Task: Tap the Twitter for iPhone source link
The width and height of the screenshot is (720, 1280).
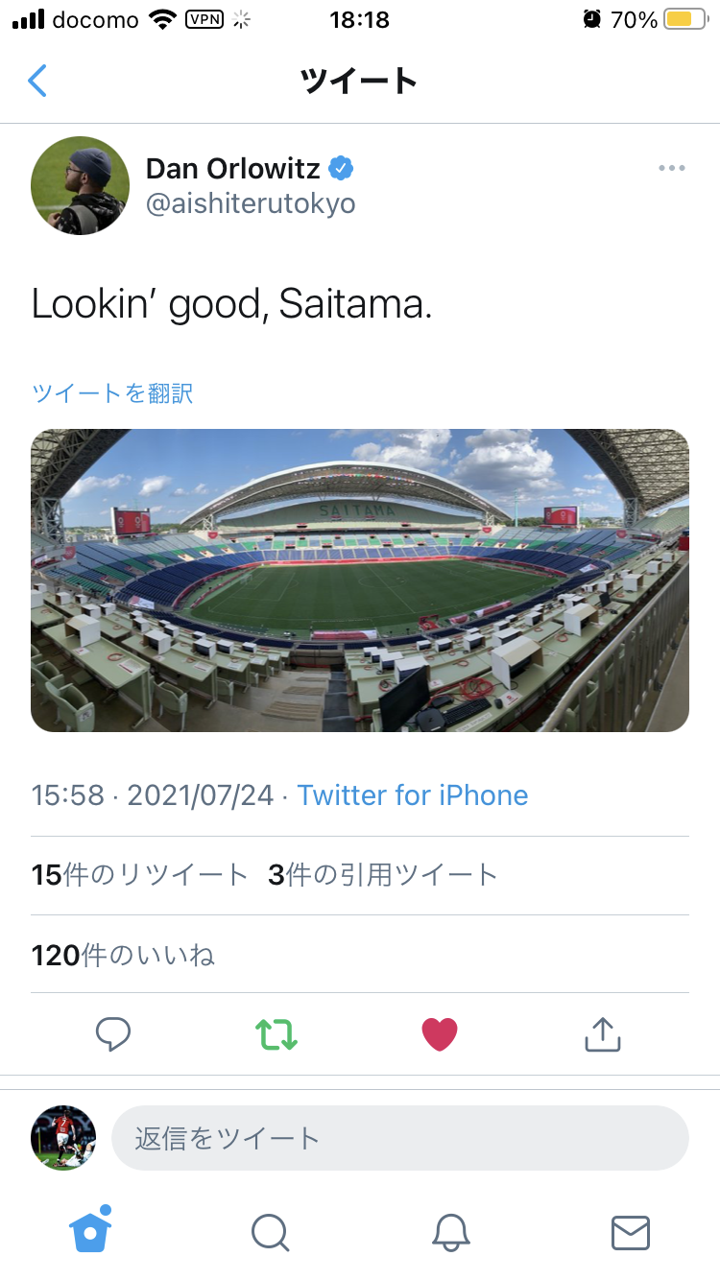Action: coord(413,795)
